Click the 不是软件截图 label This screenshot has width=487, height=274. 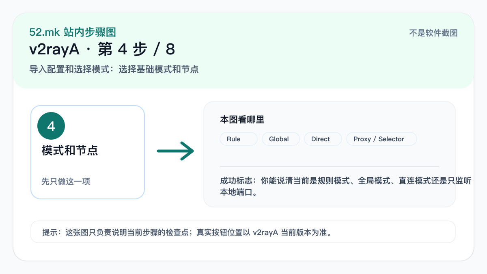(x=433, y=33)
